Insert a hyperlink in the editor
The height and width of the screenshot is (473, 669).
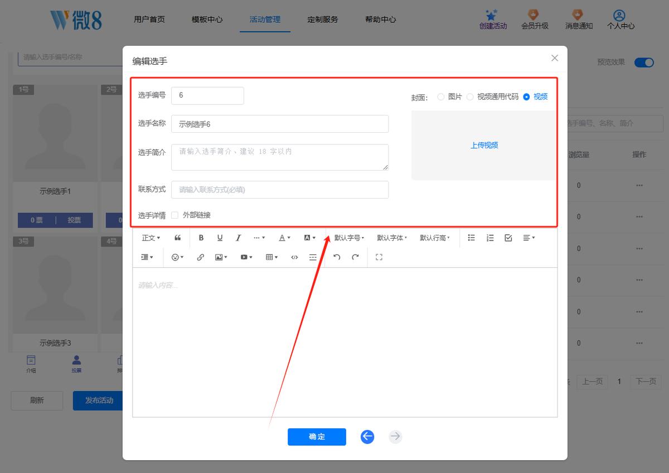(x=201, y=257)
